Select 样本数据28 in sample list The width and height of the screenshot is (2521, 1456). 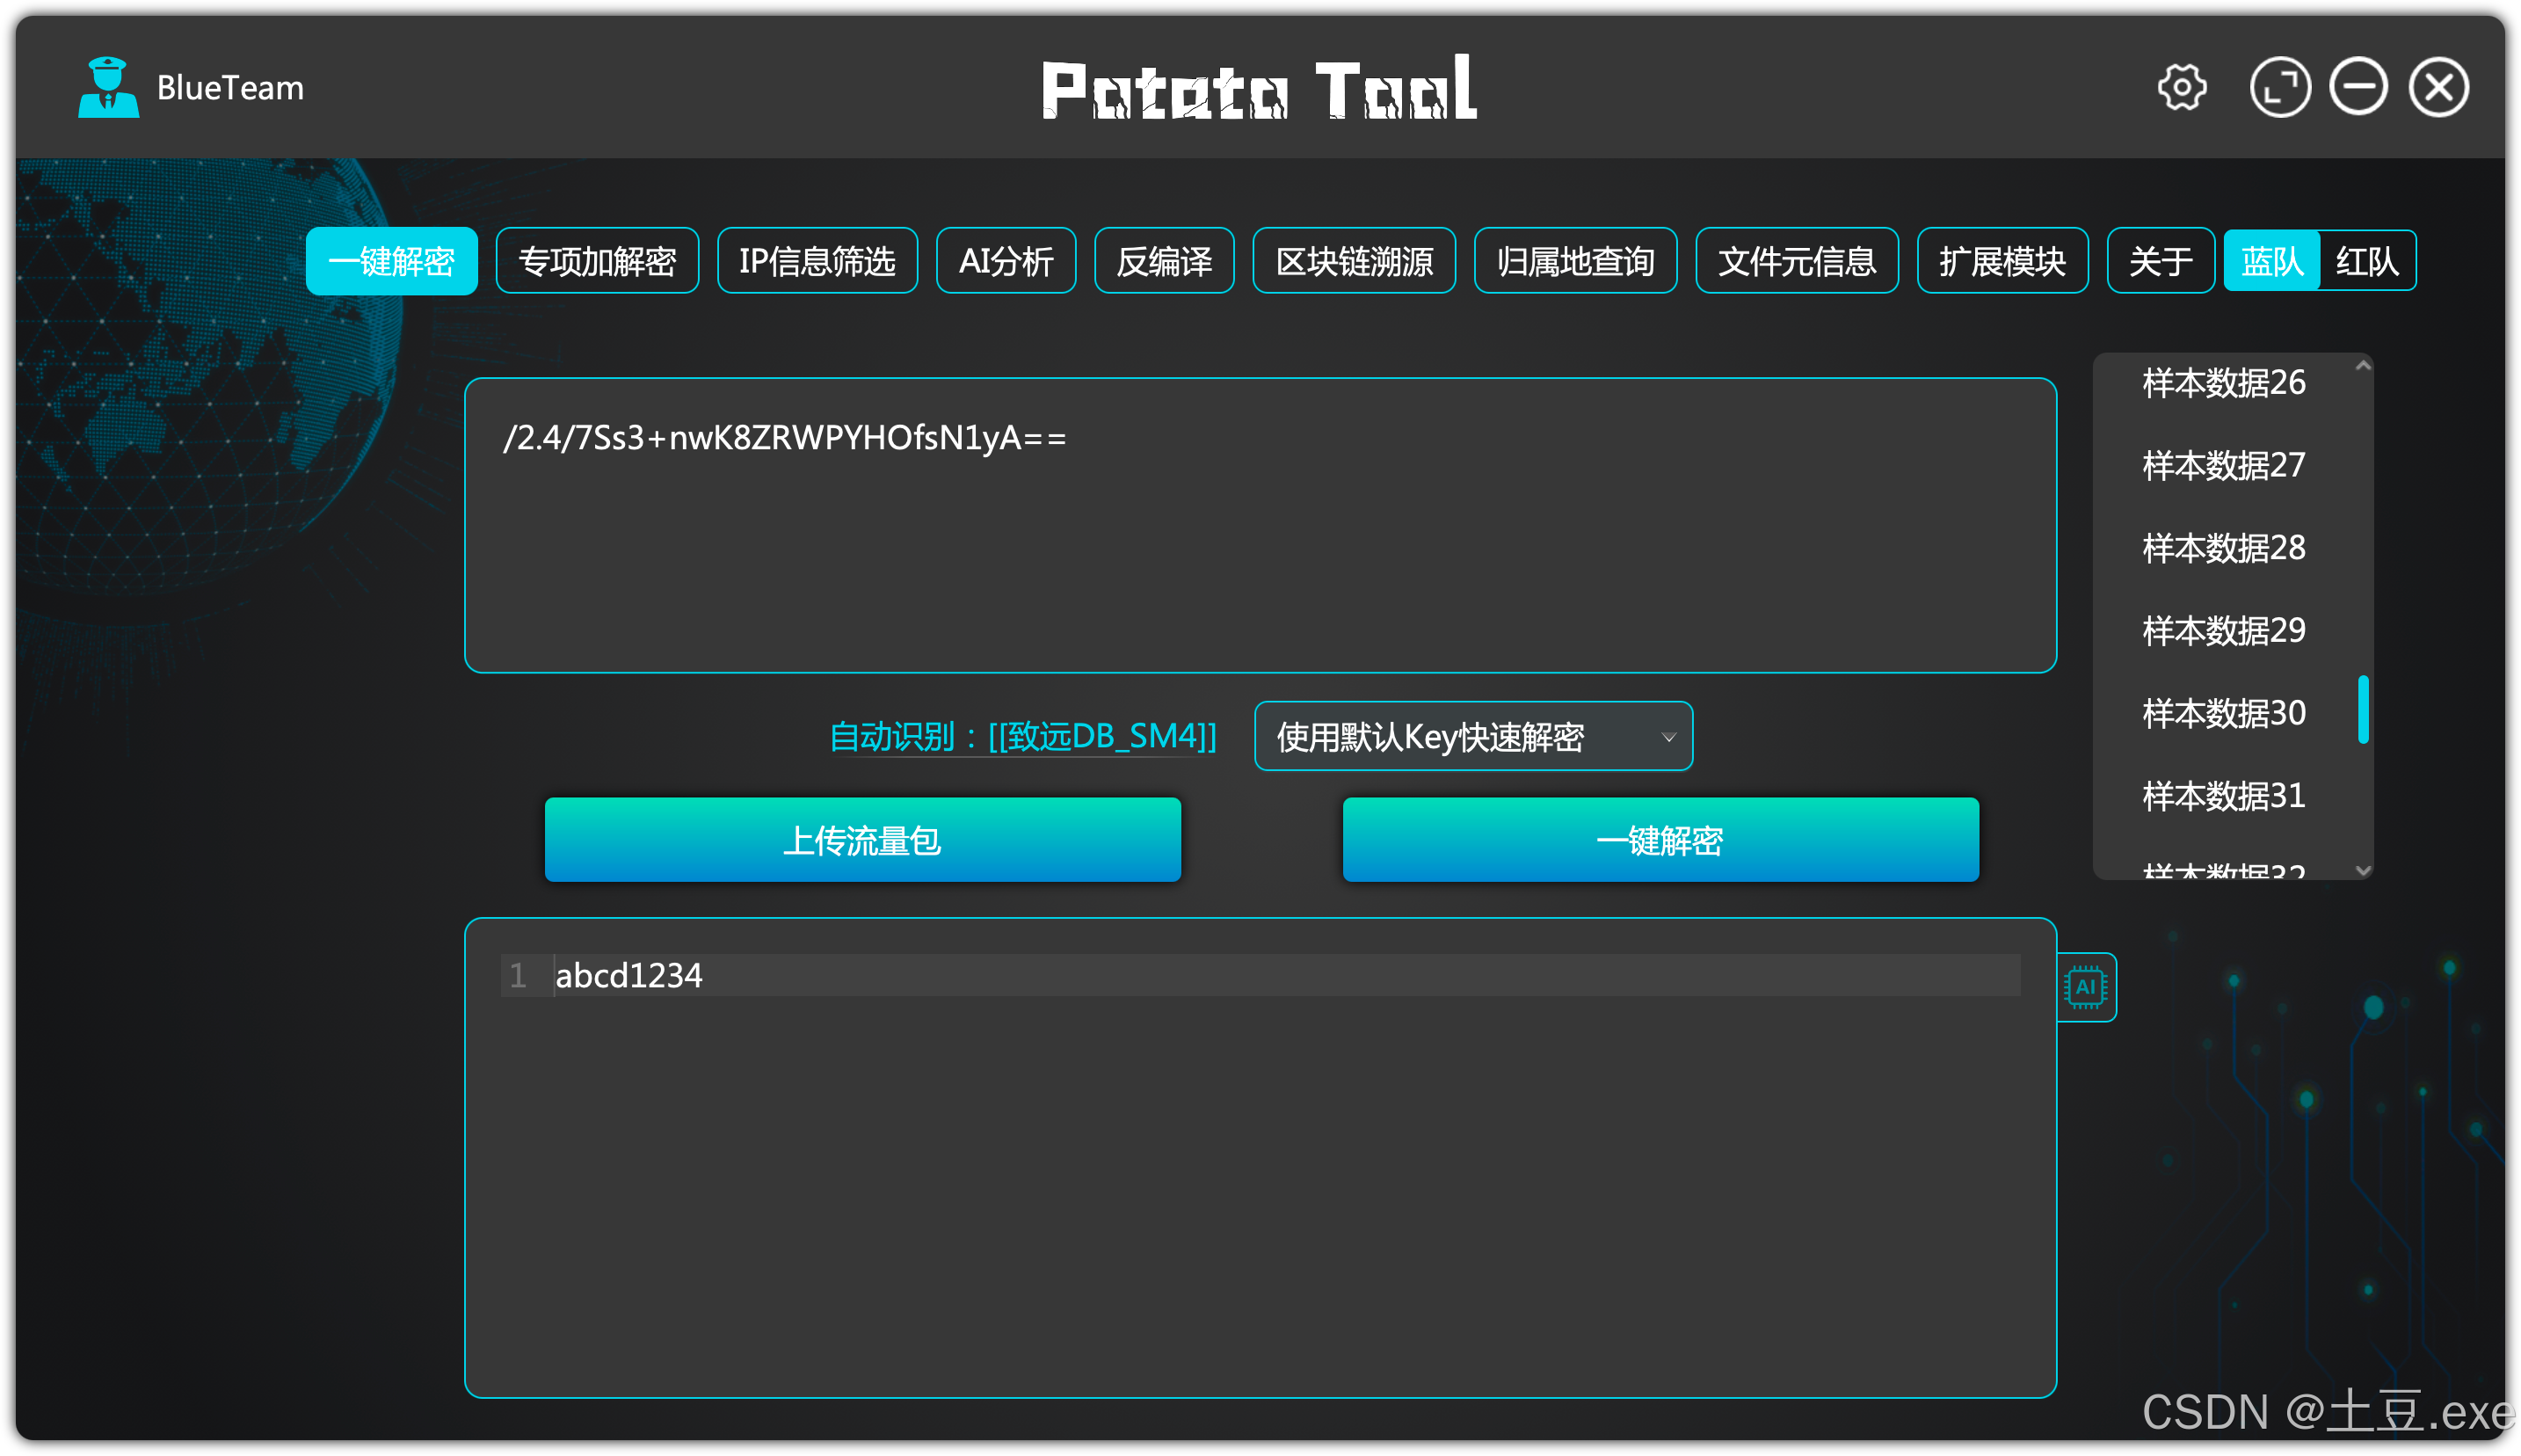[x=2223, y=548]
